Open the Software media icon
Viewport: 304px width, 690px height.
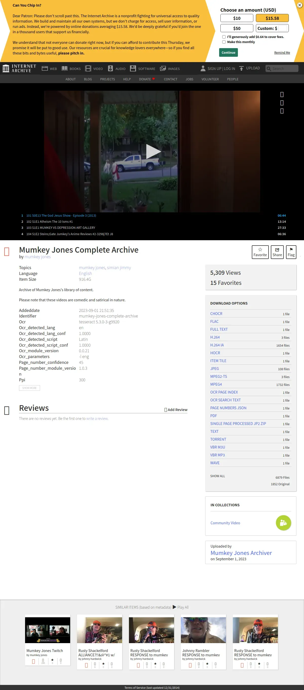(133, 69)
